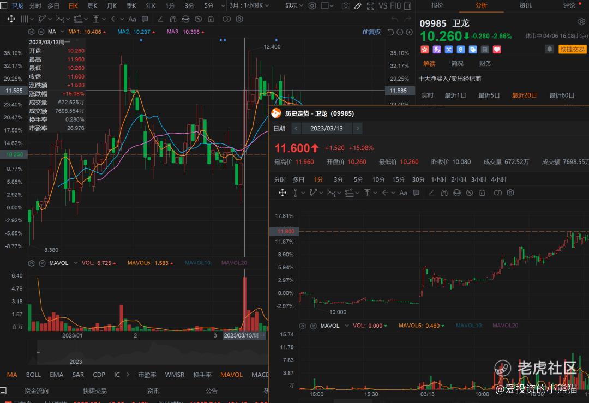589x403 pixels.
Task: Open the 资金流向 capital flow panel
Action: [x=37, y=391]
